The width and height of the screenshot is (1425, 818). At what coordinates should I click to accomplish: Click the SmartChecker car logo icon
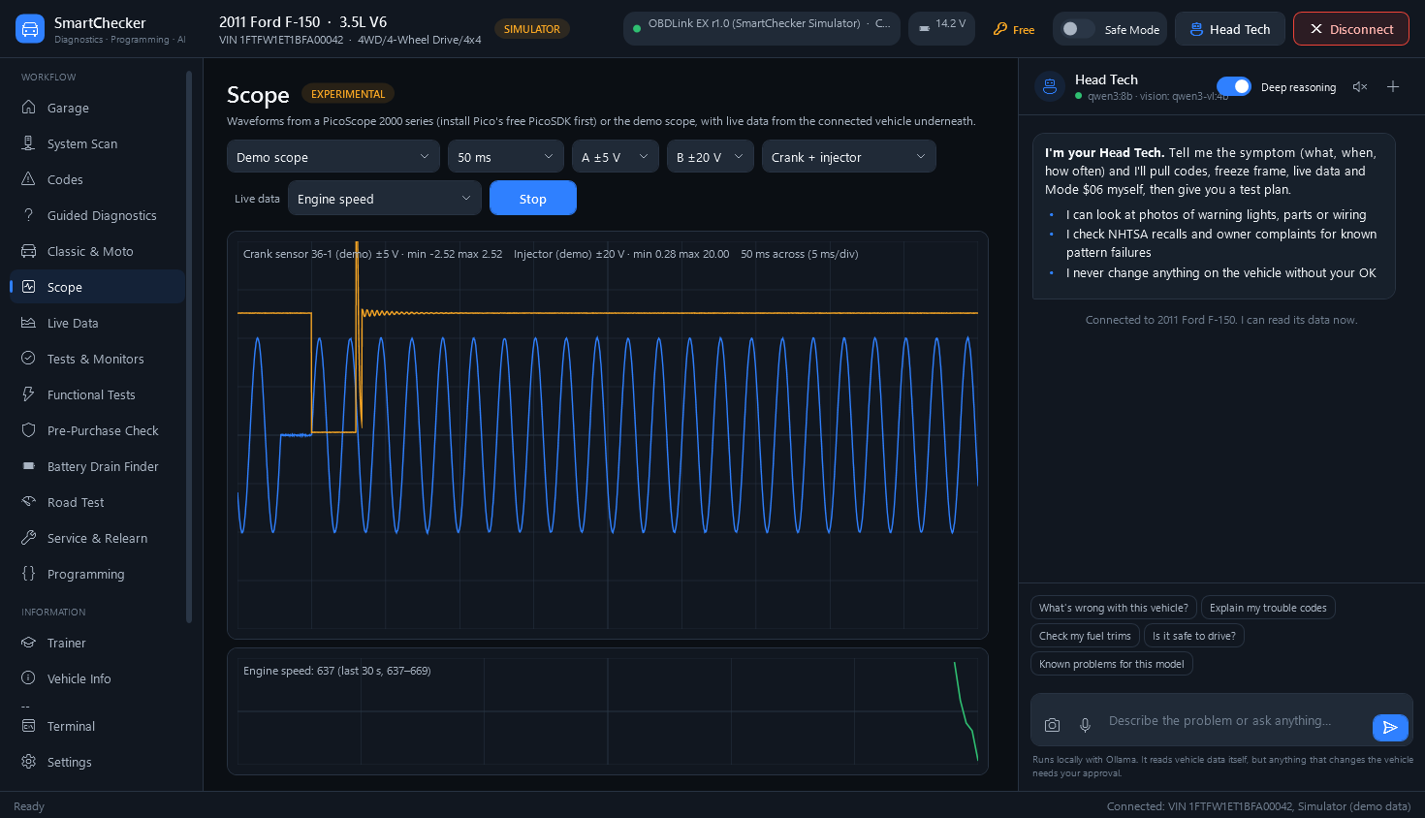tap(30, 29)
